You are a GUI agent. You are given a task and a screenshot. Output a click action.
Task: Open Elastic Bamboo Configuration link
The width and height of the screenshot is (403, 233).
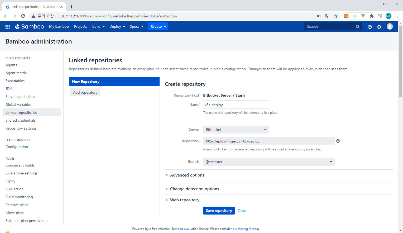(17, 147)
